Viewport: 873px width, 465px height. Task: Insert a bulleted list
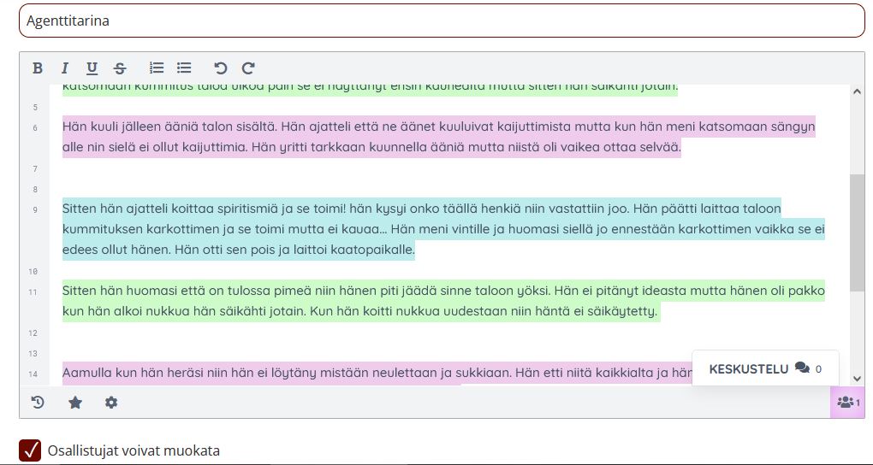pyautogui.click(x=184, y=68)
